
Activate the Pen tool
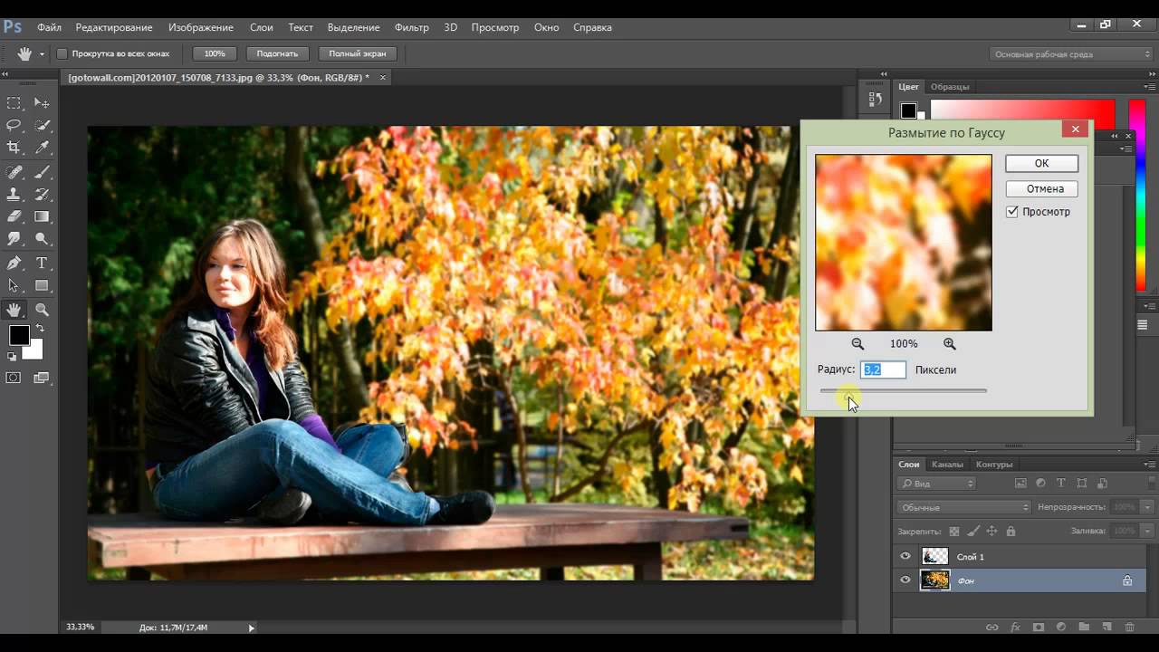pos(14,263)
